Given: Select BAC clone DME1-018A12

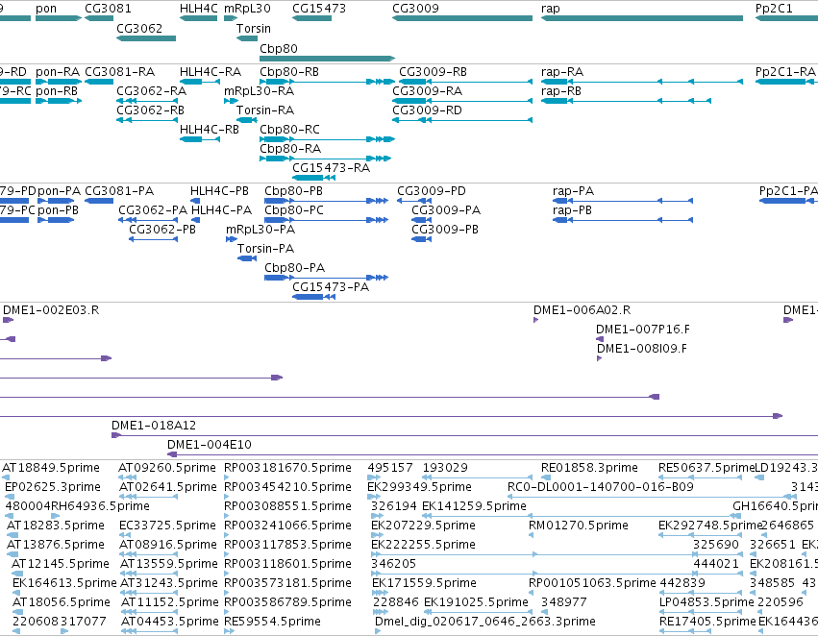Looking at the screenshot, I should pos(154,426).
